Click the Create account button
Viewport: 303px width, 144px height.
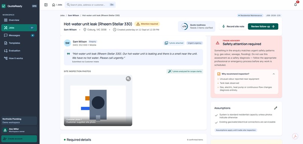[x=19, y=139]
